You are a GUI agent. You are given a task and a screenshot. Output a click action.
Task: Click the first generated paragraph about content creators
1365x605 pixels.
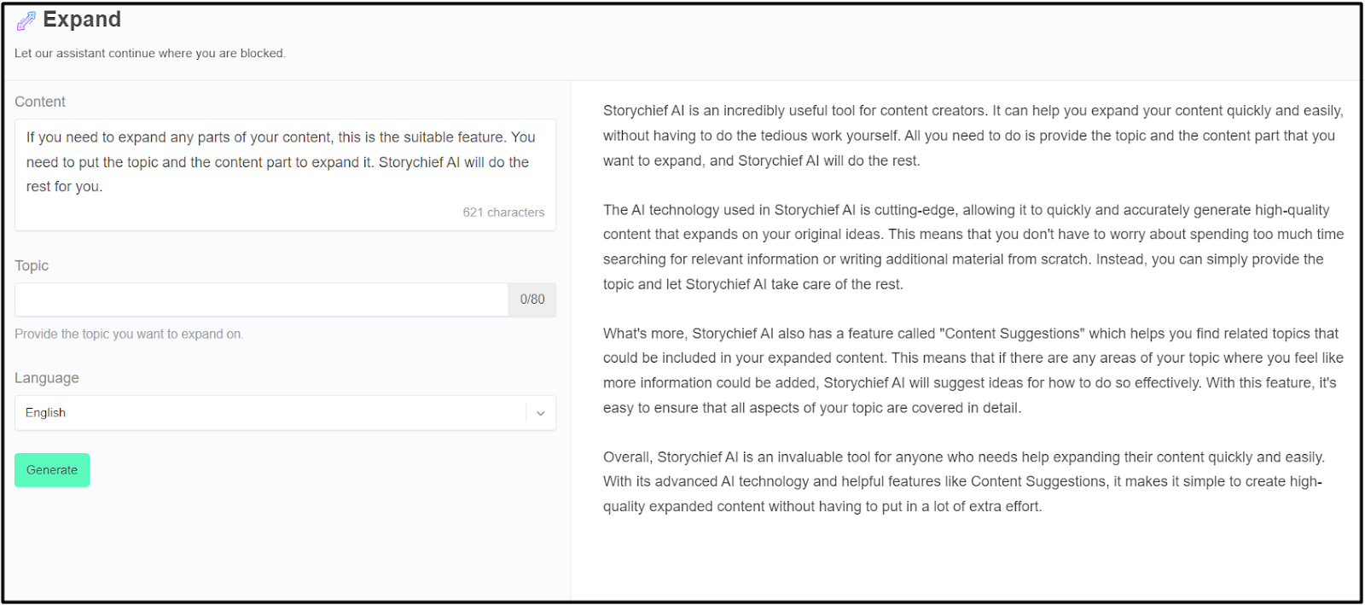pyautogui.click(x=973, y=136)
